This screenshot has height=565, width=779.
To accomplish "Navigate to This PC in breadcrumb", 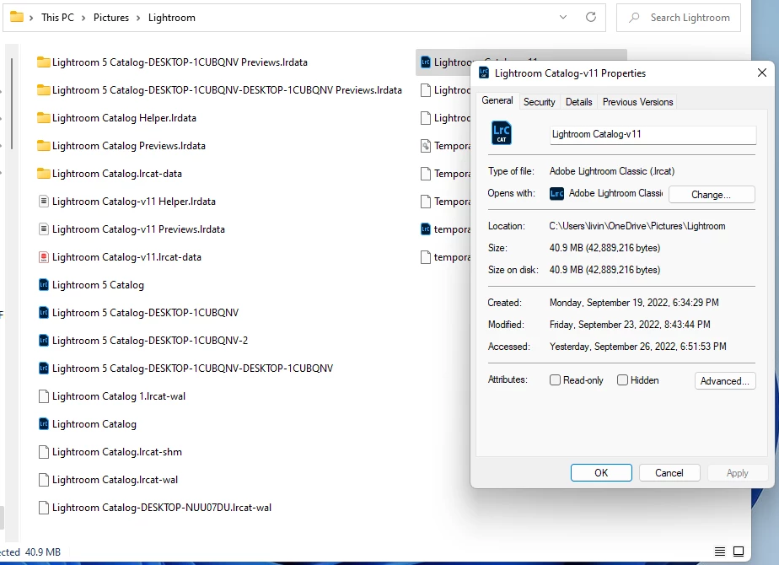I will pyautogui.click(x=57, y=18).
